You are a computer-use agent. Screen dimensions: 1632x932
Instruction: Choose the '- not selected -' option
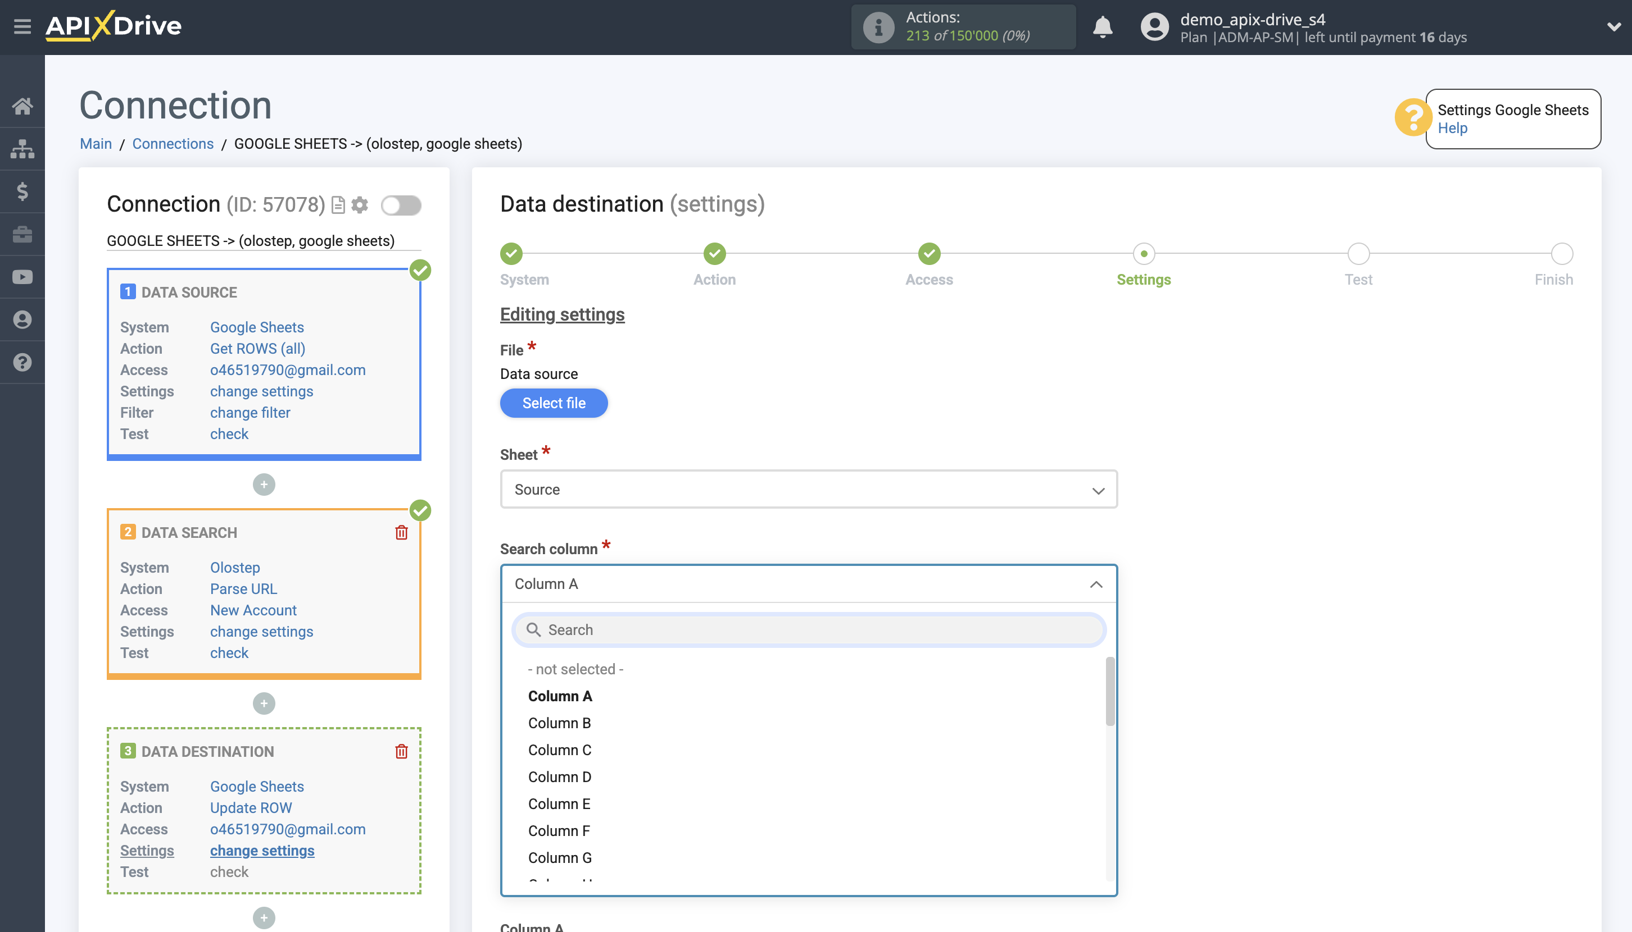tap(575, 670)
